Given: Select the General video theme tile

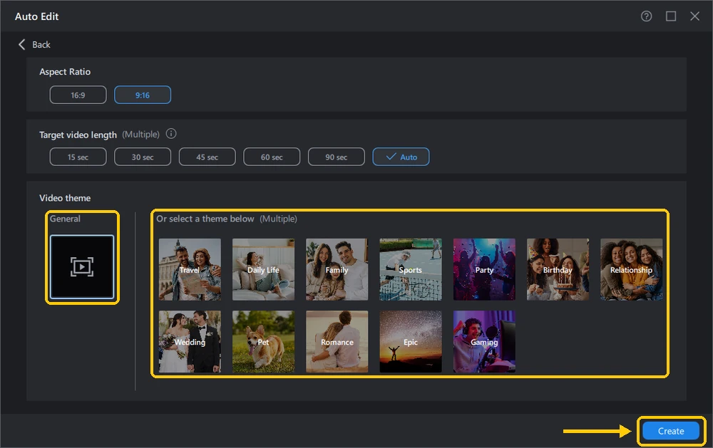Looking at the screenshot, I should click(x=82, y=266).
